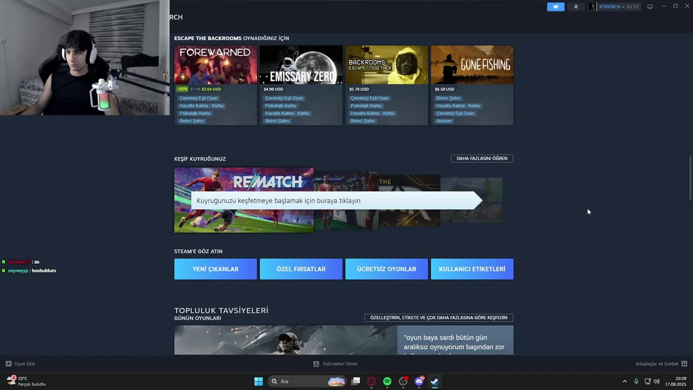Click the microphone tray icon
The width and height of the screenshot is (693, 390).
[636, 381]
